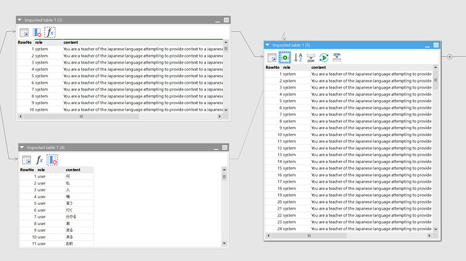
Task: Select the remove column action in Imported table 1 (3)
Action: coord(37,32)
